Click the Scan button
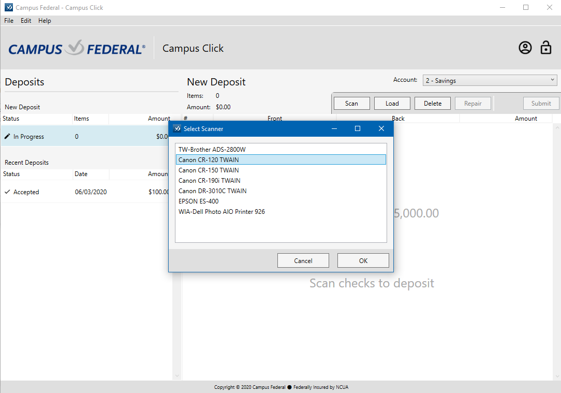561x393 pixels. click(x=352, y=104)
